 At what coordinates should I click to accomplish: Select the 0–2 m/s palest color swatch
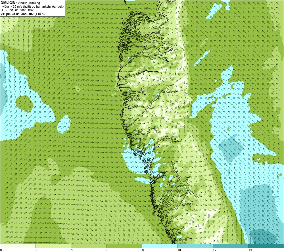[x=18, y=246]
